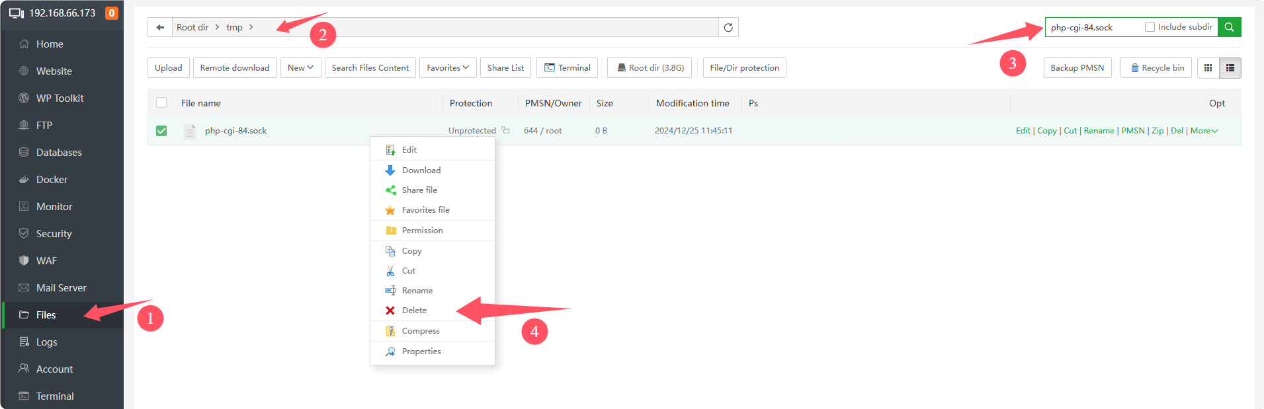Image resolution: width=1264 pixels, height=409 pixels.
Task: Uncheck the php-cgi-84.sock row checkbox
Action: (x=161, y=131)
